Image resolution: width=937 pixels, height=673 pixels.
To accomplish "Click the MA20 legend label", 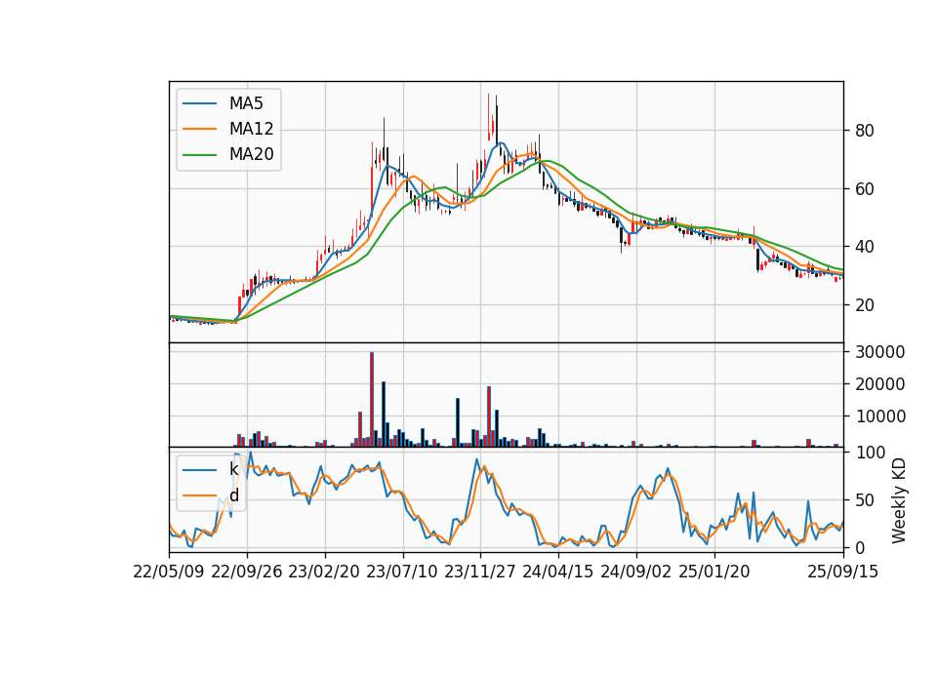I will click(251, 155).
